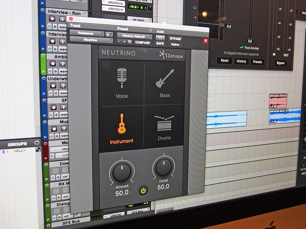306x229 pixels.
Task: Click the iZotope logo in Neutrino
Action: (171, 55)
